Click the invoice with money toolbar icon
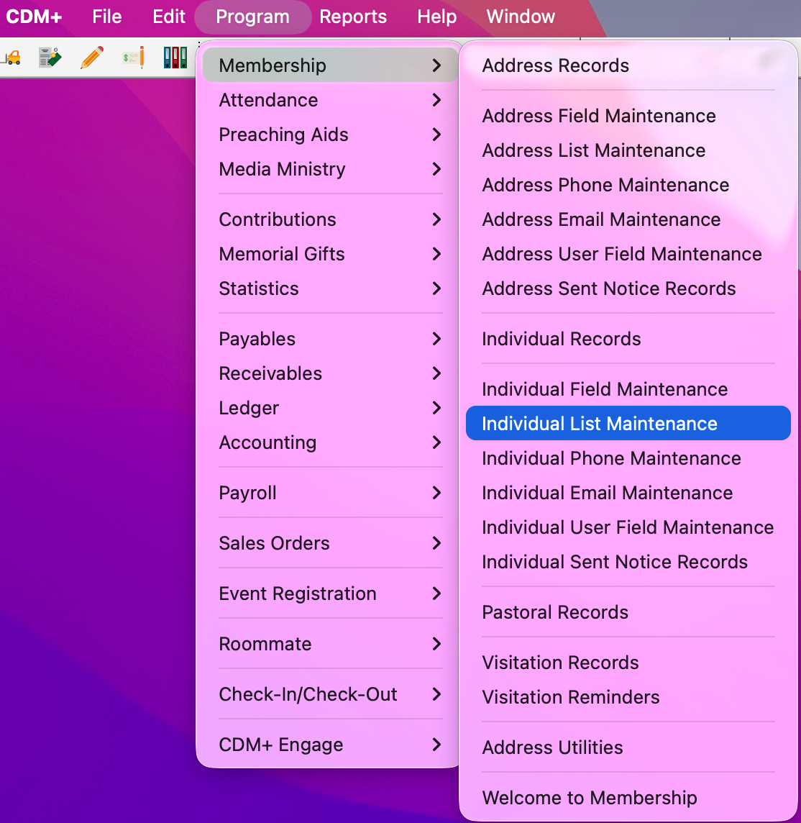Image resolution: width=801 pixels, height=823 pixels. pos(50,58)
